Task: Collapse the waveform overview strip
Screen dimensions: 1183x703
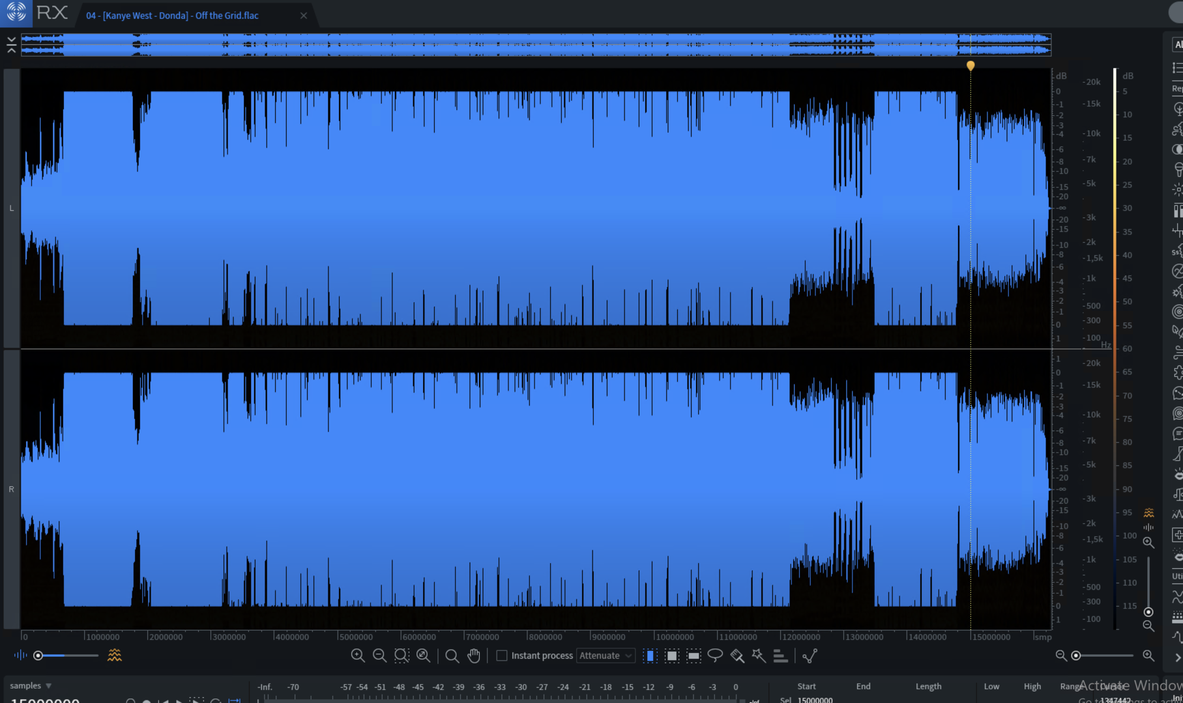Action: (x=11, y=45)
